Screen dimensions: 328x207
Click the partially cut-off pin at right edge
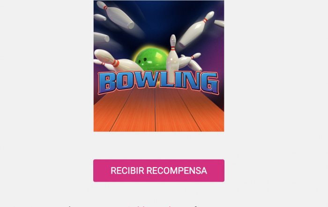219,23
